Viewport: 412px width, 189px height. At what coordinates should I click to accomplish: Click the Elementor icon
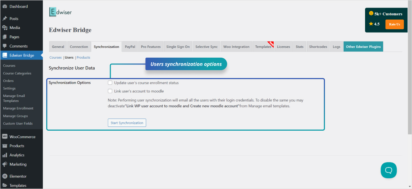click(4, 176)
